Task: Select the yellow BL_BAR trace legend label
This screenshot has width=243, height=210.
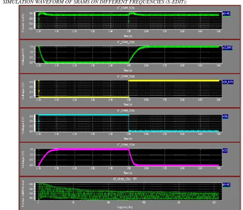Action: [228, 82]
